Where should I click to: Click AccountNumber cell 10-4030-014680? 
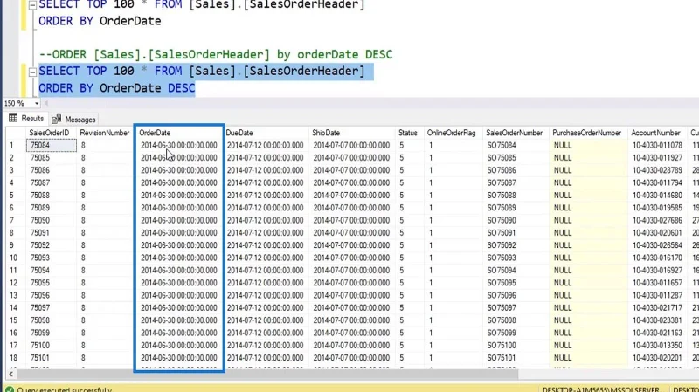(658, 195)
